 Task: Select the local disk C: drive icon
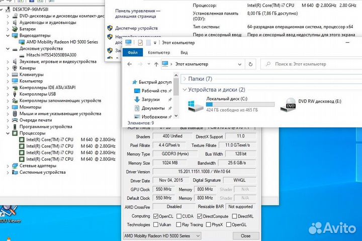pyautogui.click(x=195, y=105)
